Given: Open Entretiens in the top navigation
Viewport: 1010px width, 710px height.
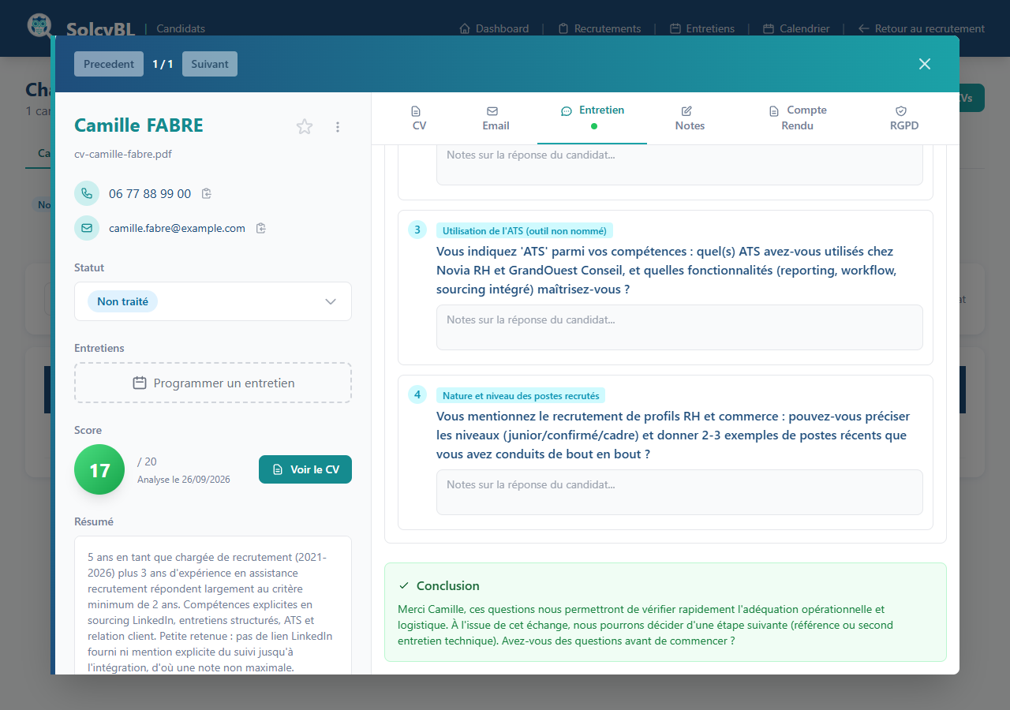Looking at the screenshot, I should click(x=702, y=28).
